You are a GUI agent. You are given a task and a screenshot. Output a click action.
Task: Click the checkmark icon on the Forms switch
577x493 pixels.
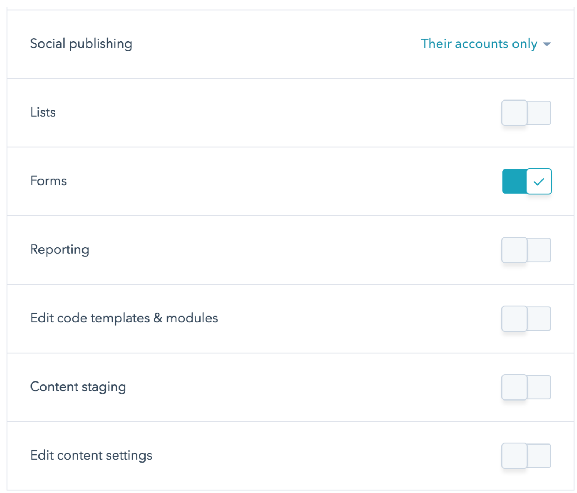[539, 181]
